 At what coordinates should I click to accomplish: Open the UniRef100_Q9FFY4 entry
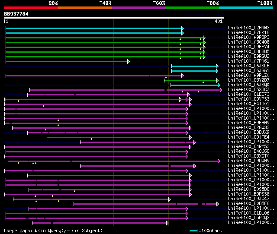click(248, 47)
